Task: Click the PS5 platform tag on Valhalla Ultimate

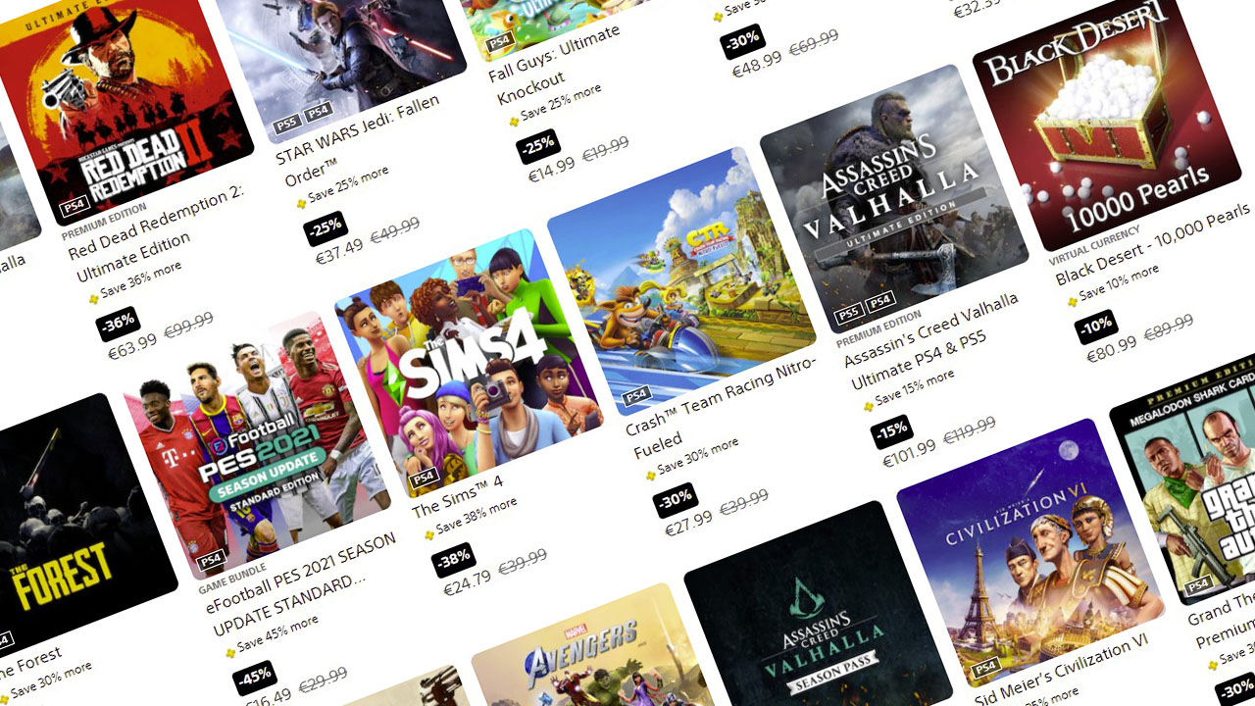Action: pyautogui.click(x=849, y=314)
